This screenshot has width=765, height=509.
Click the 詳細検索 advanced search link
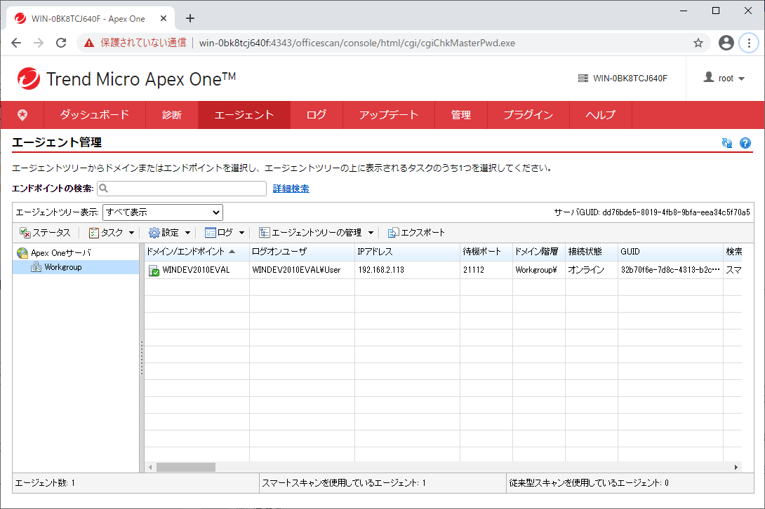click(291, 189)
